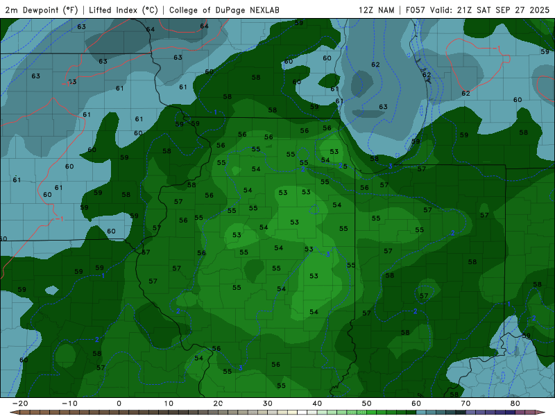Click the 50 label on the color scale

pos(367,404)
